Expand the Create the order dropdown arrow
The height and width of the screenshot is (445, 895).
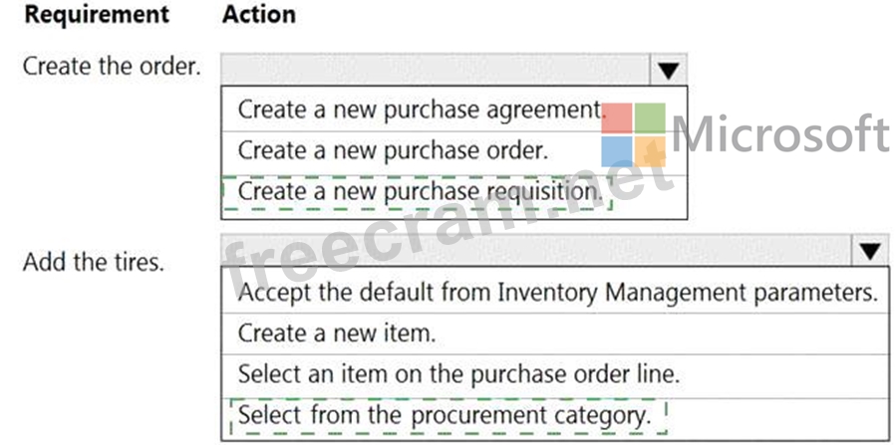668,70
